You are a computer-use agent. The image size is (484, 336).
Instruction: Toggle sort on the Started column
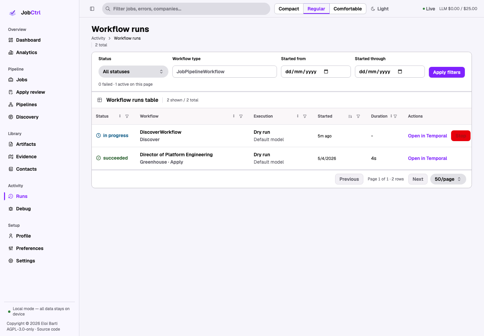[350, 116]
